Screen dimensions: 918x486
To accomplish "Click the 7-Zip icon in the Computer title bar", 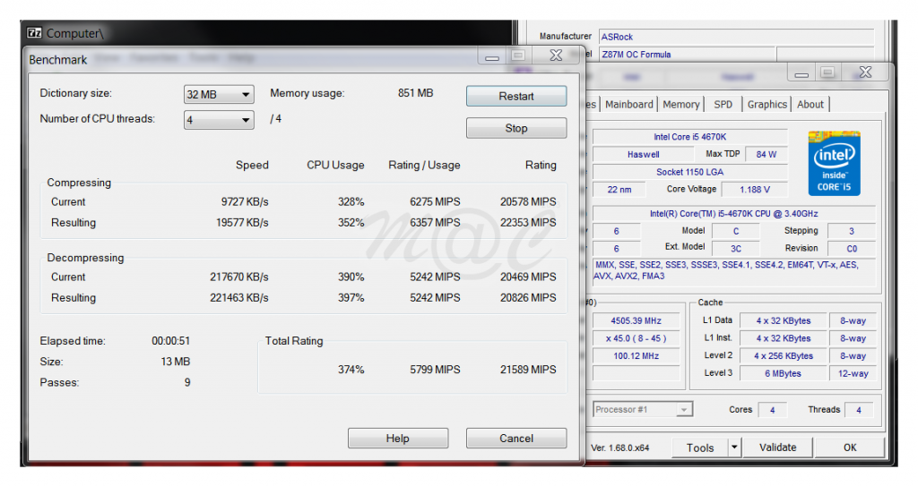I will pos(35,33).
